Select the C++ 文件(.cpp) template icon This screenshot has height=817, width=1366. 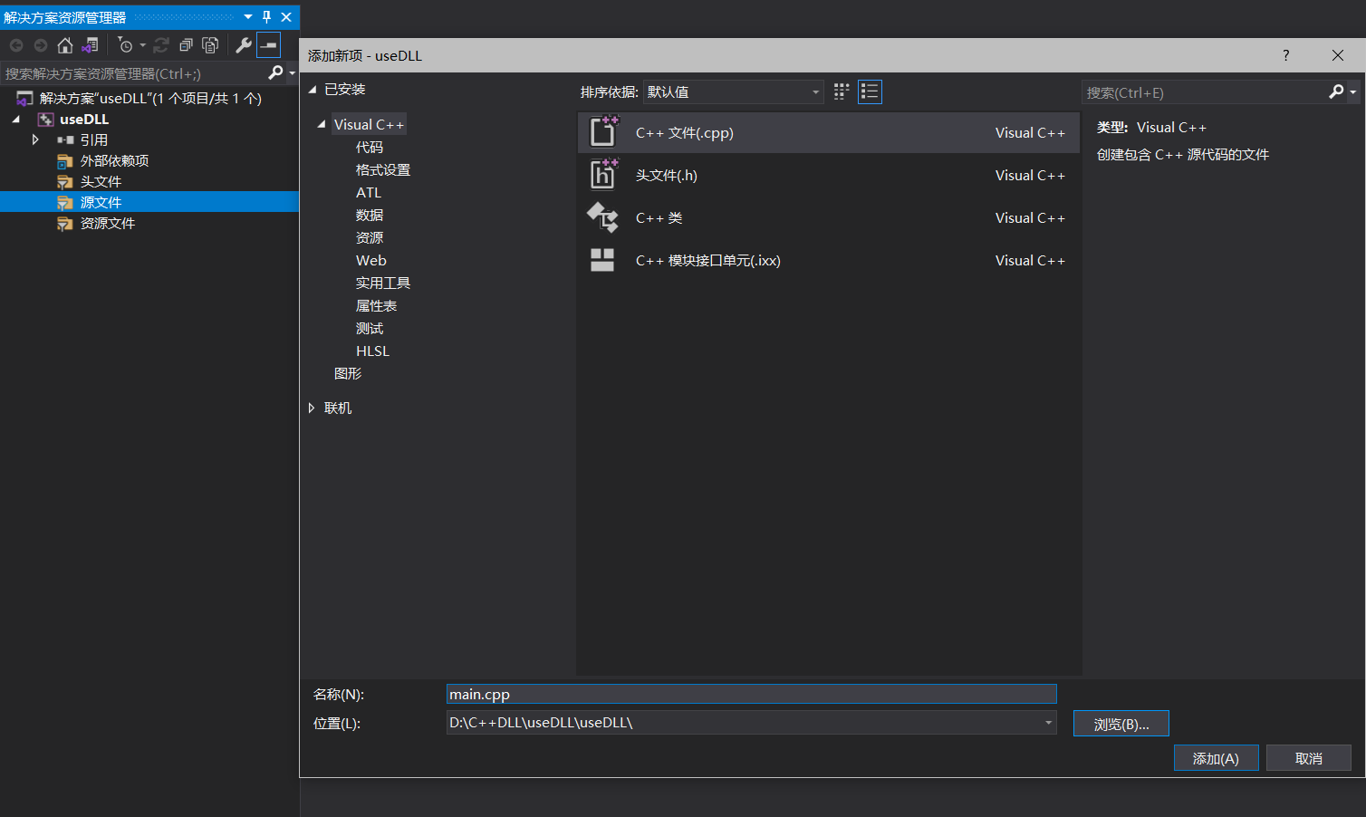[x=603, y=131]
